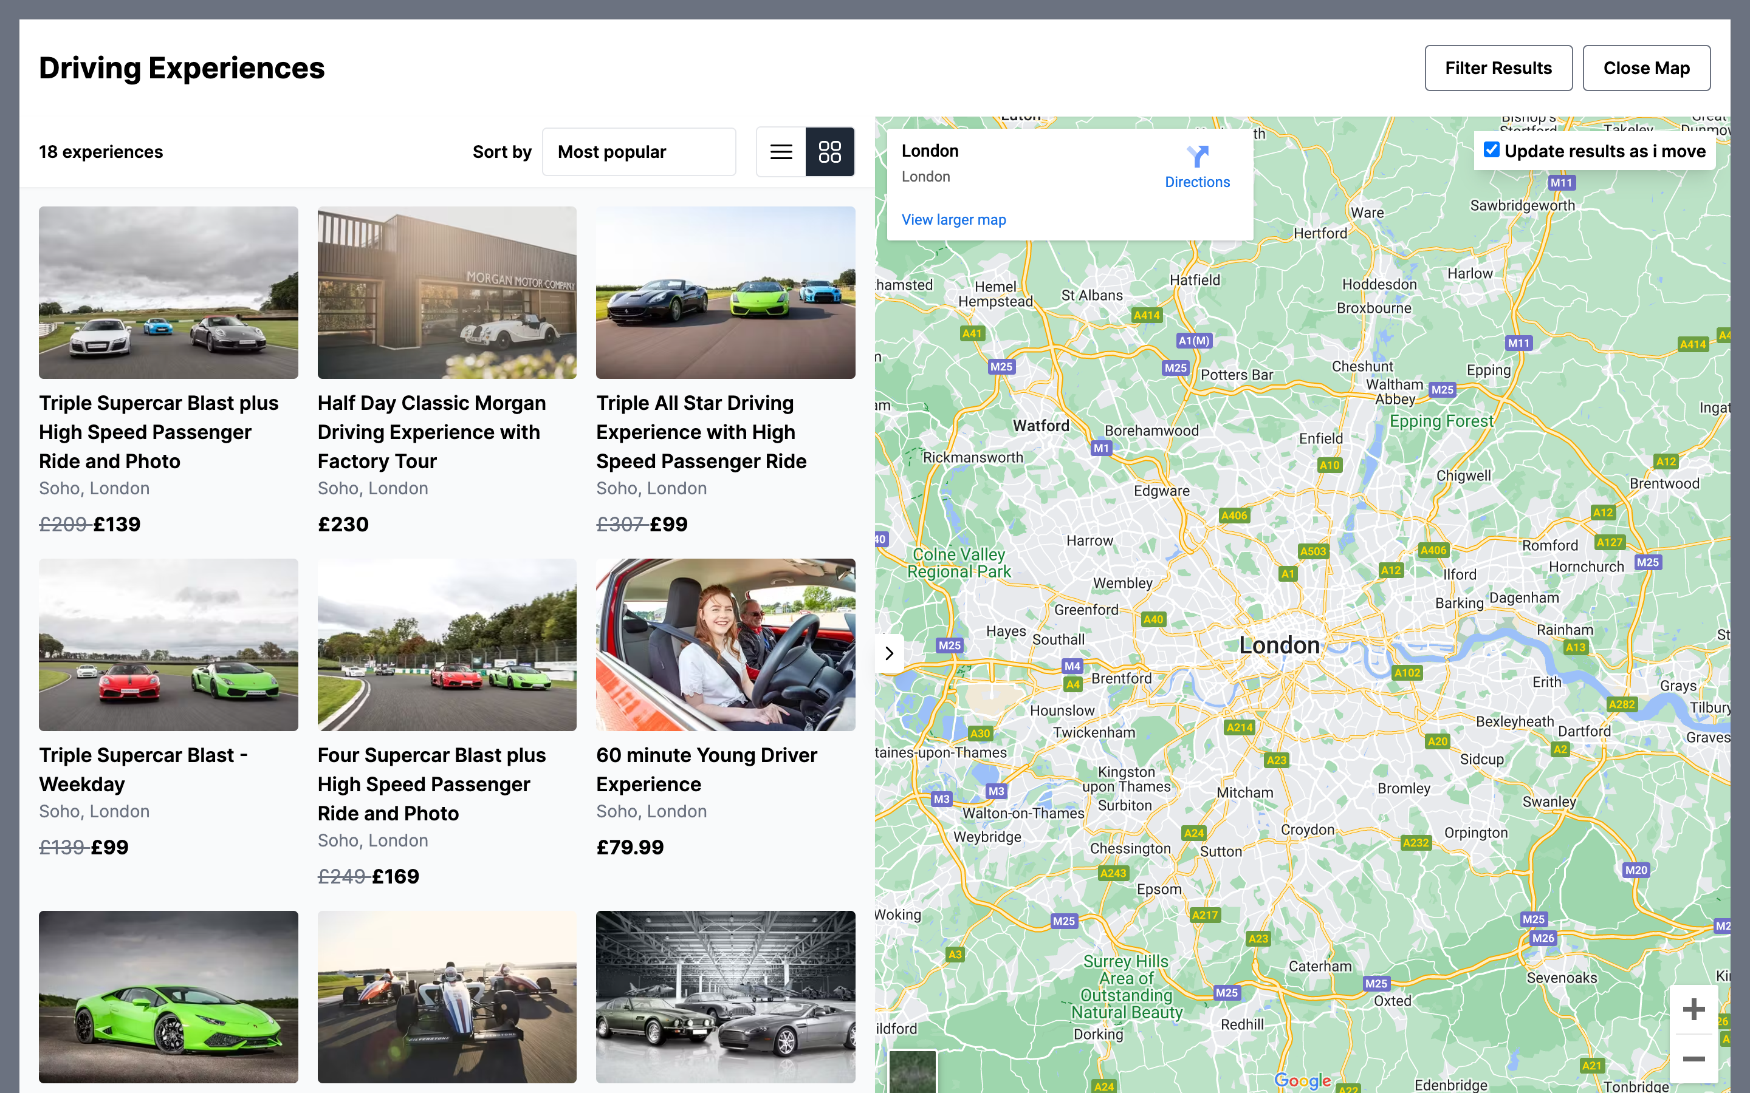Open Four Supercar Blast experience title
The height and width of the screenshot is (1093, 1750).
tap(431, 783)
